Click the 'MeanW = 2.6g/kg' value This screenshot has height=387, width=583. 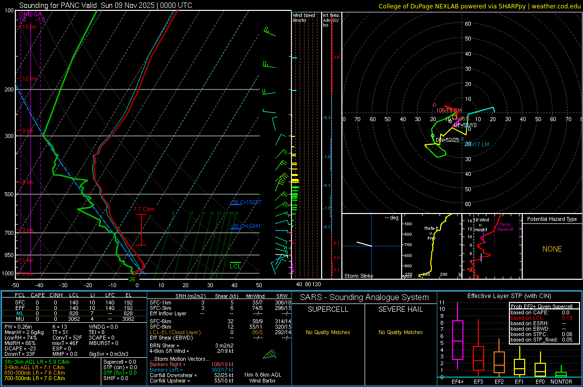[x=24, y=332]
